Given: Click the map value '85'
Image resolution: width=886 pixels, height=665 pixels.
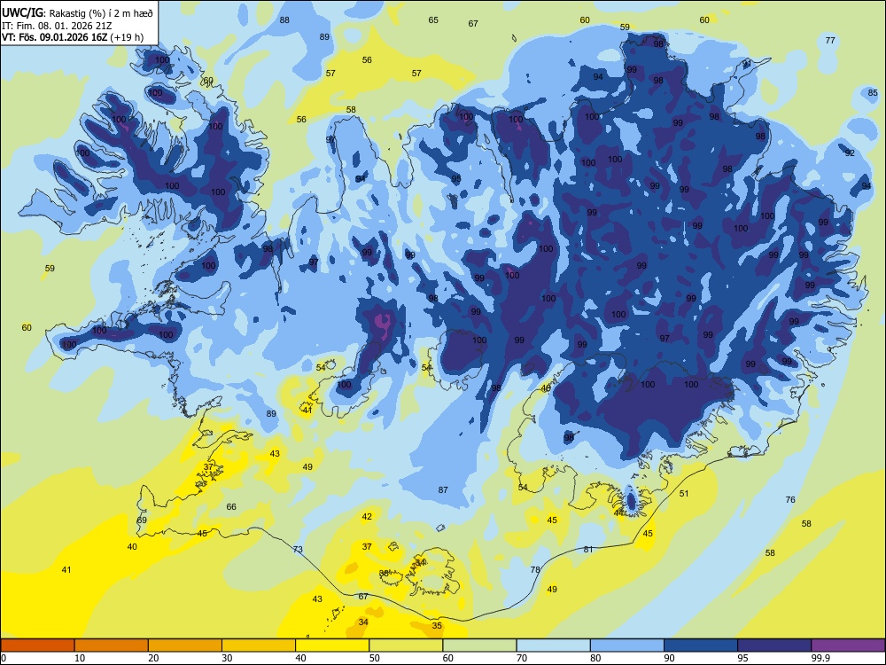Looking at the screenshot, I should pos(873,93).
